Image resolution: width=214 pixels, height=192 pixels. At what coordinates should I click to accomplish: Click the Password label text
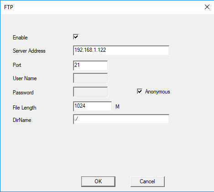(23, 93)
